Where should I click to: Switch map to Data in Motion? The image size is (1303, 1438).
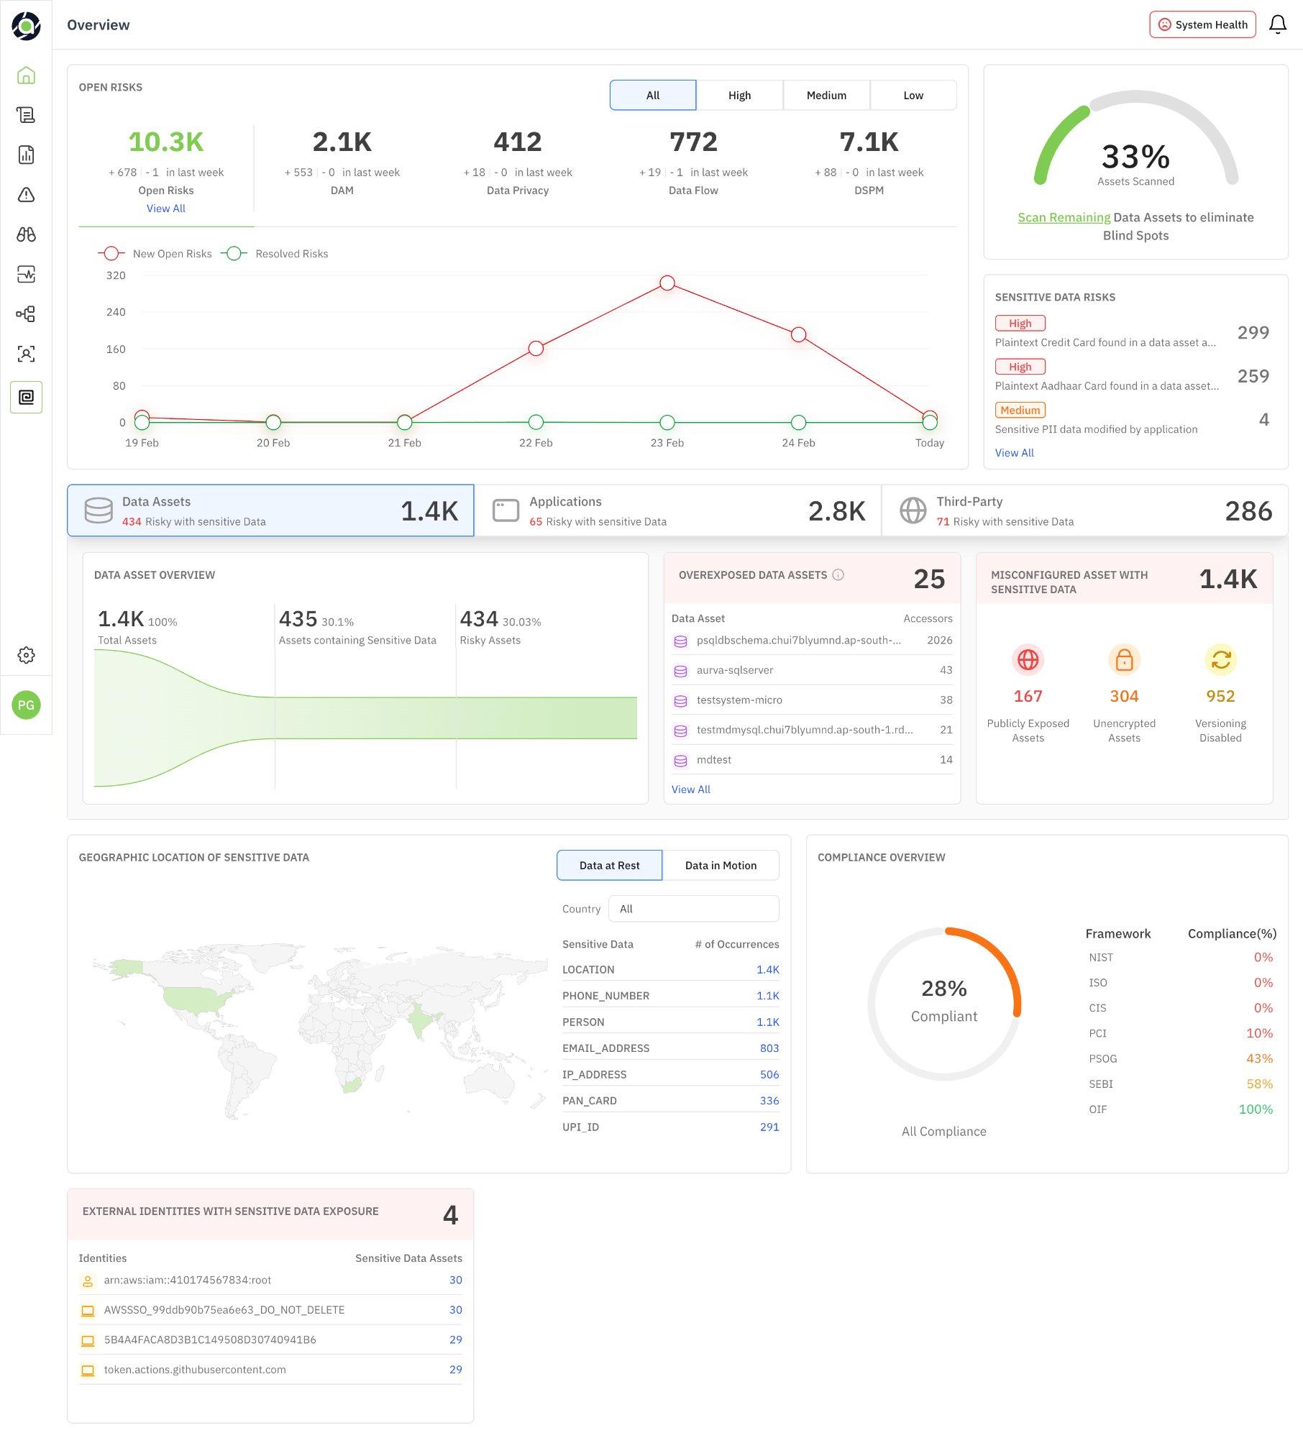coord(721,865)
